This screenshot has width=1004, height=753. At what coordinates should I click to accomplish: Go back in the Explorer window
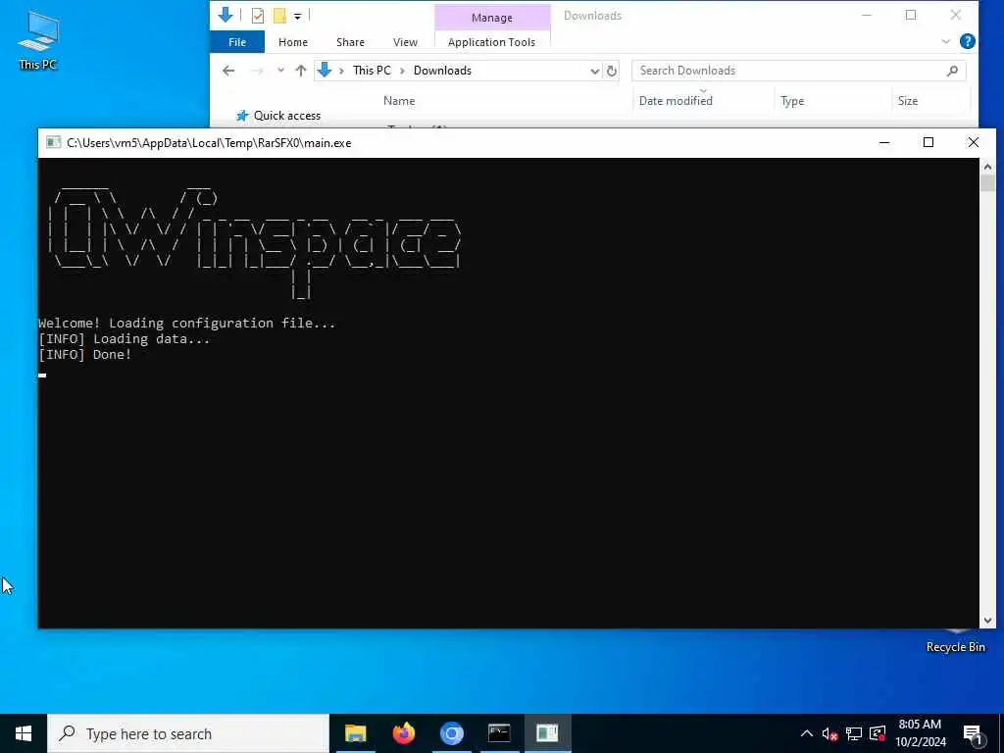click(228, 71)
